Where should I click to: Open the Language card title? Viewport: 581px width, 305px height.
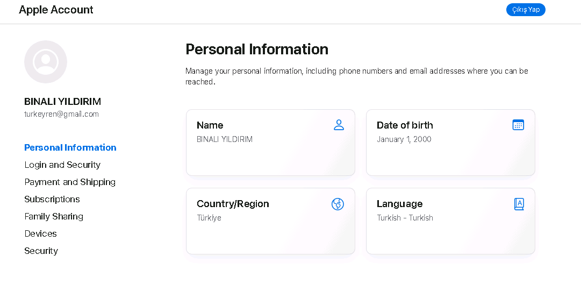pyautogui.click(x=399, y=204)
